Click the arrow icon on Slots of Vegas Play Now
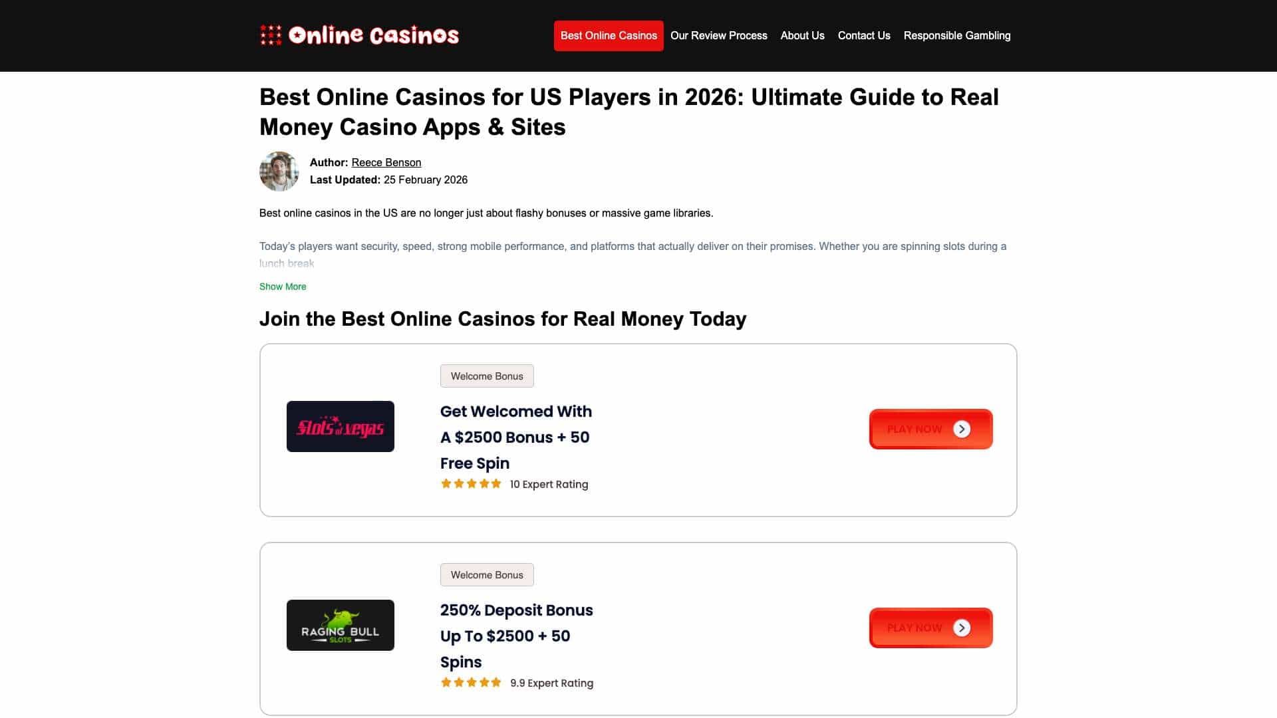This screenshot has width=1277, height=718. point(961,429)
